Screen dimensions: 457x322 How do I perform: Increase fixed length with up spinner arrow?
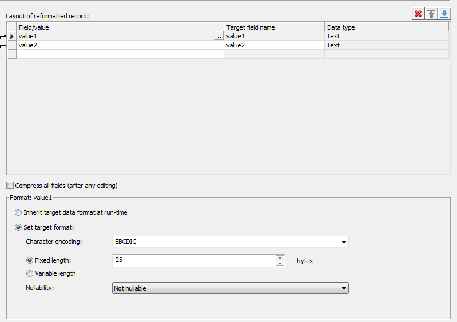point(280,257)
